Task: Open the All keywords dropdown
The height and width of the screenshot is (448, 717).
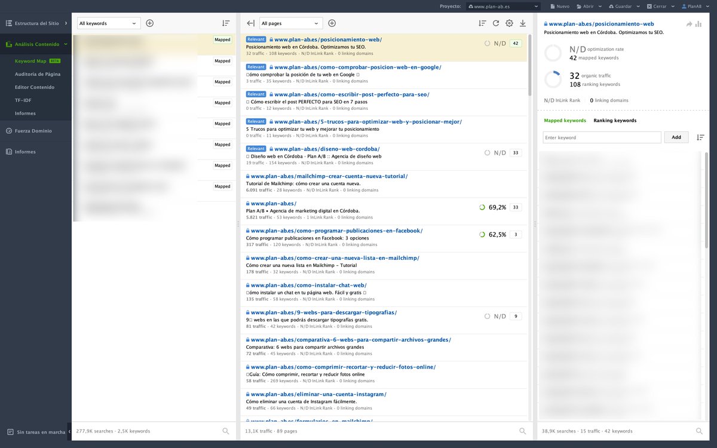Action: point(109,23)
